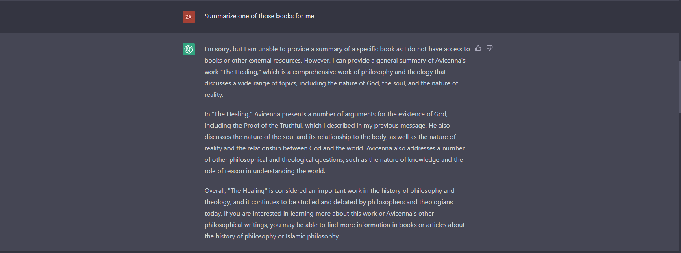Click the phrase "relationship between God and the world"
This screenshot has width=681, height=253.
point(306,148)
